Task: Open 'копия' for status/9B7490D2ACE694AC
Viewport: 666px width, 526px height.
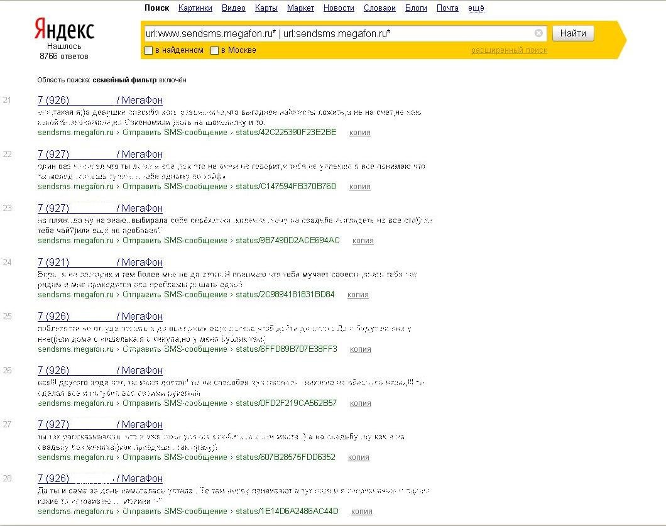Action: 363,241
